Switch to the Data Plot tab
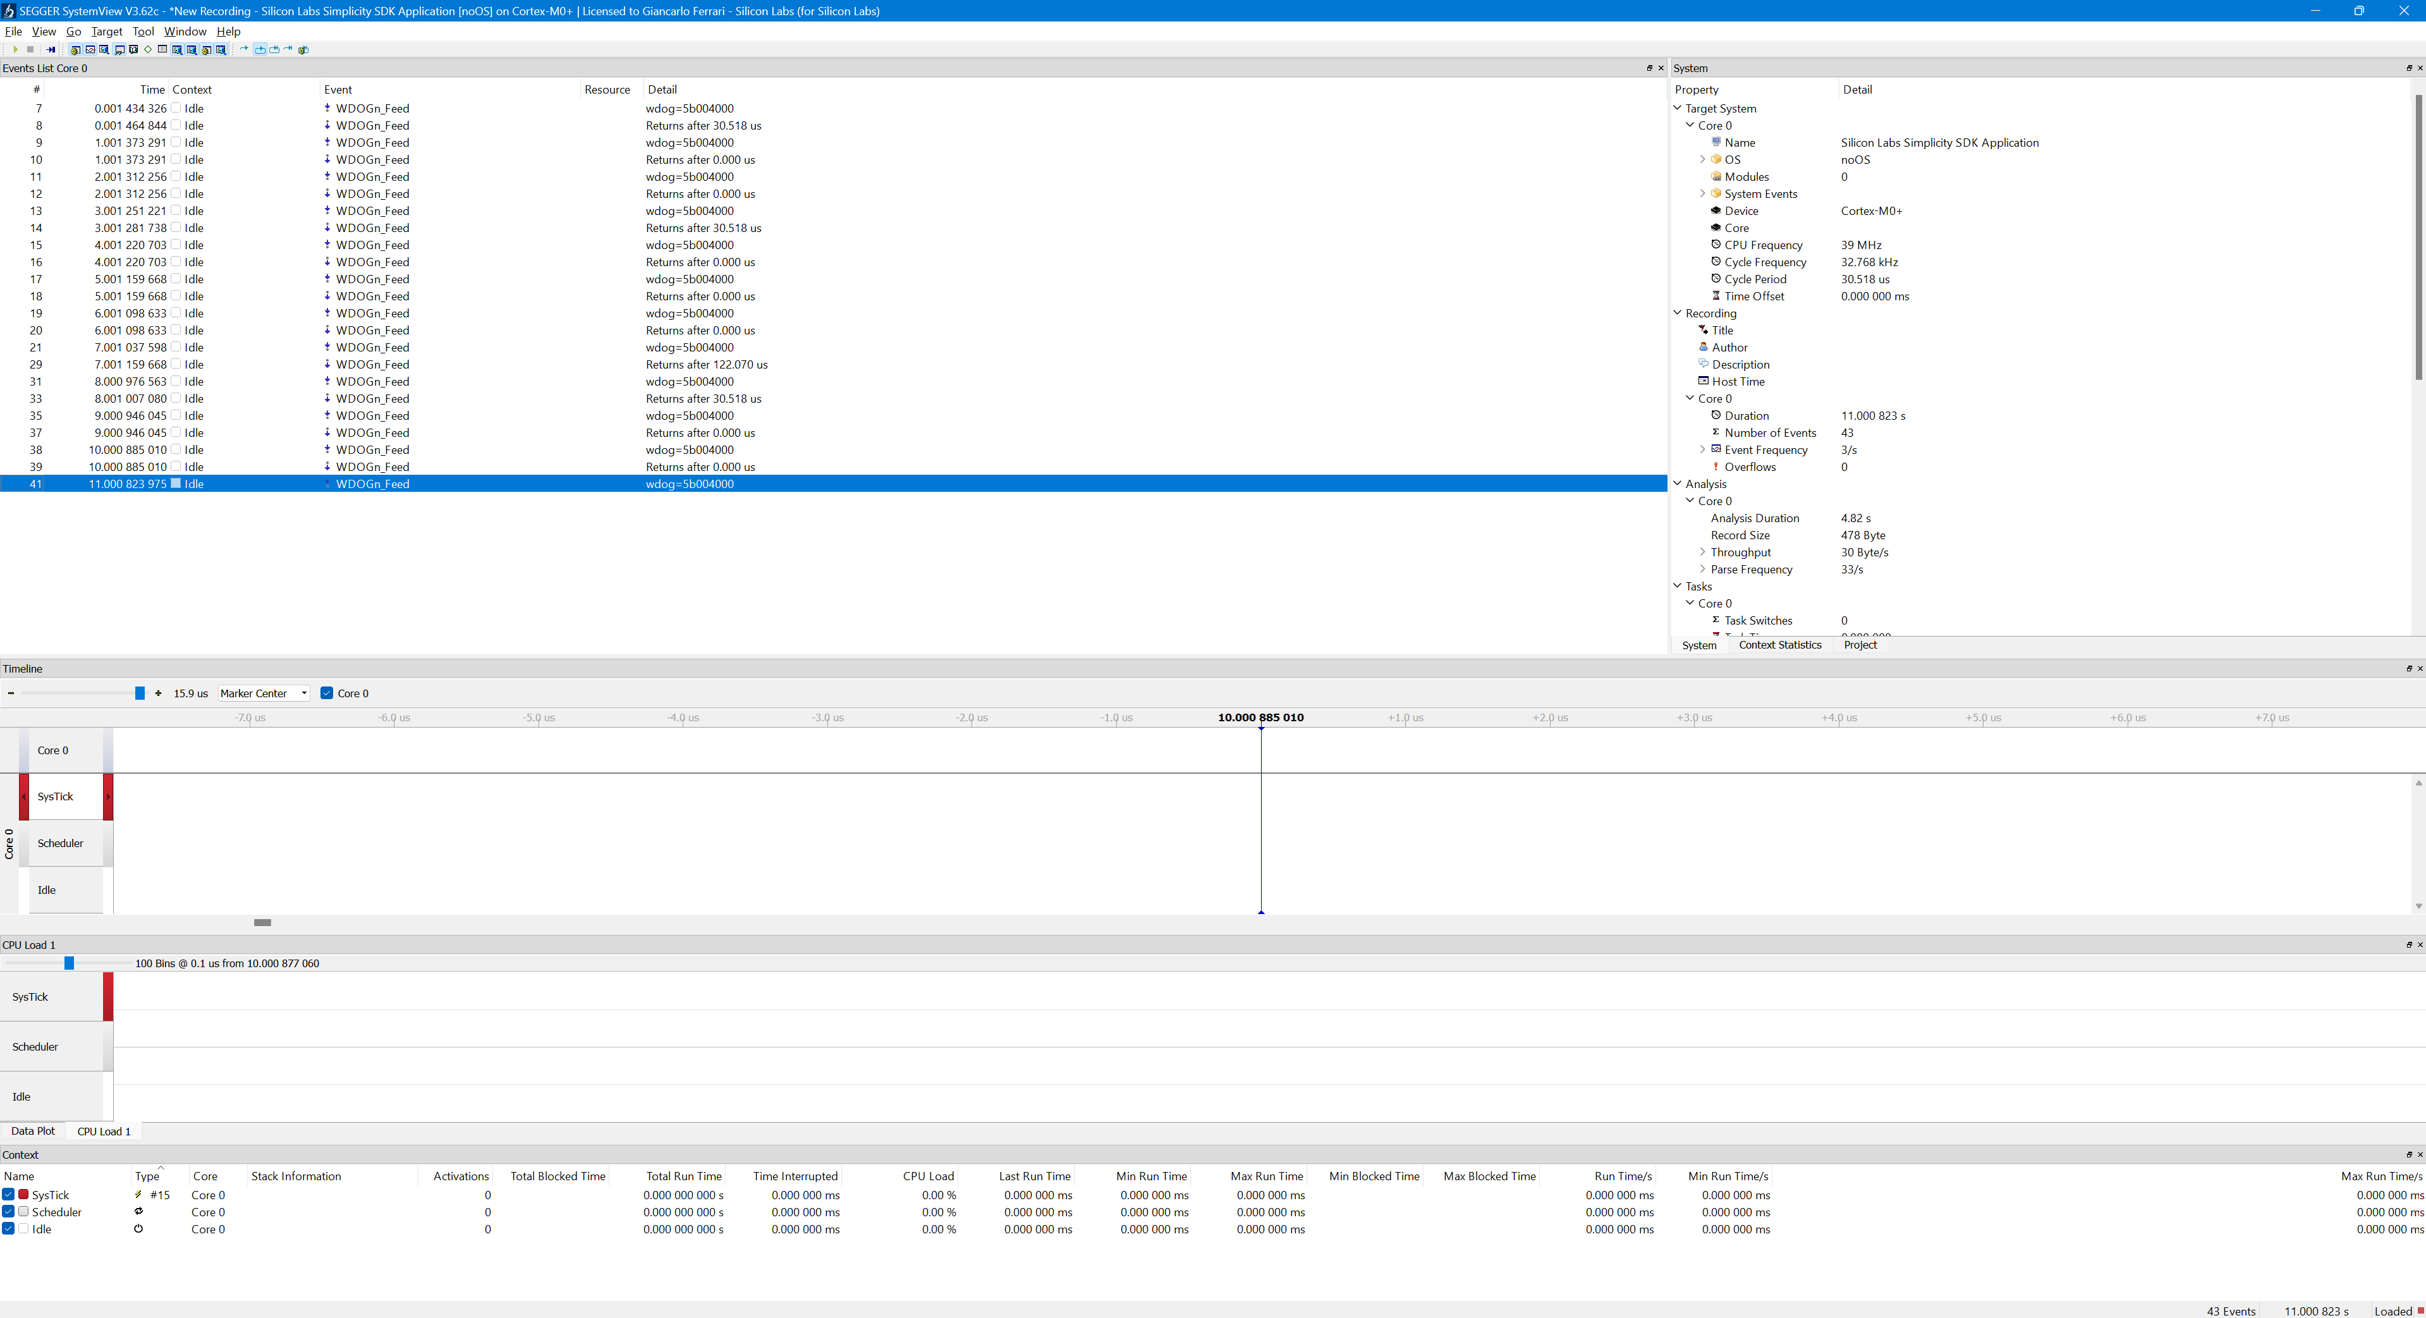The image size is (2426, 1318). coord(33,1132)
